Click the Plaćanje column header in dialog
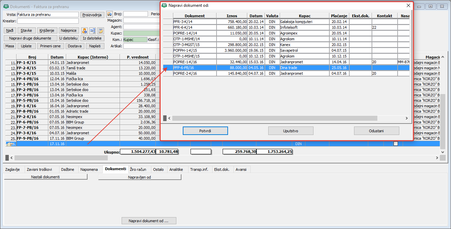 click(339, 16)
